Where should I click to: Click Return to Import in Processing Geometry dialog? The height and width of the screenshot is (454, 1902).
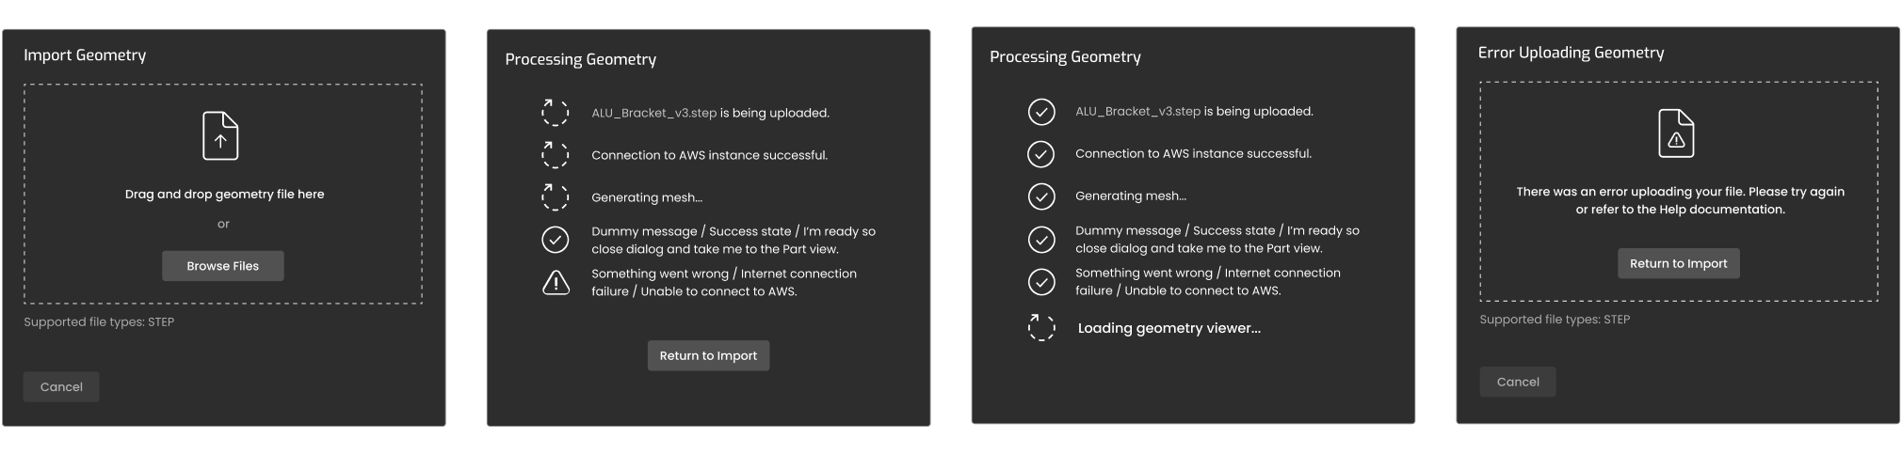tap(708, 355)
